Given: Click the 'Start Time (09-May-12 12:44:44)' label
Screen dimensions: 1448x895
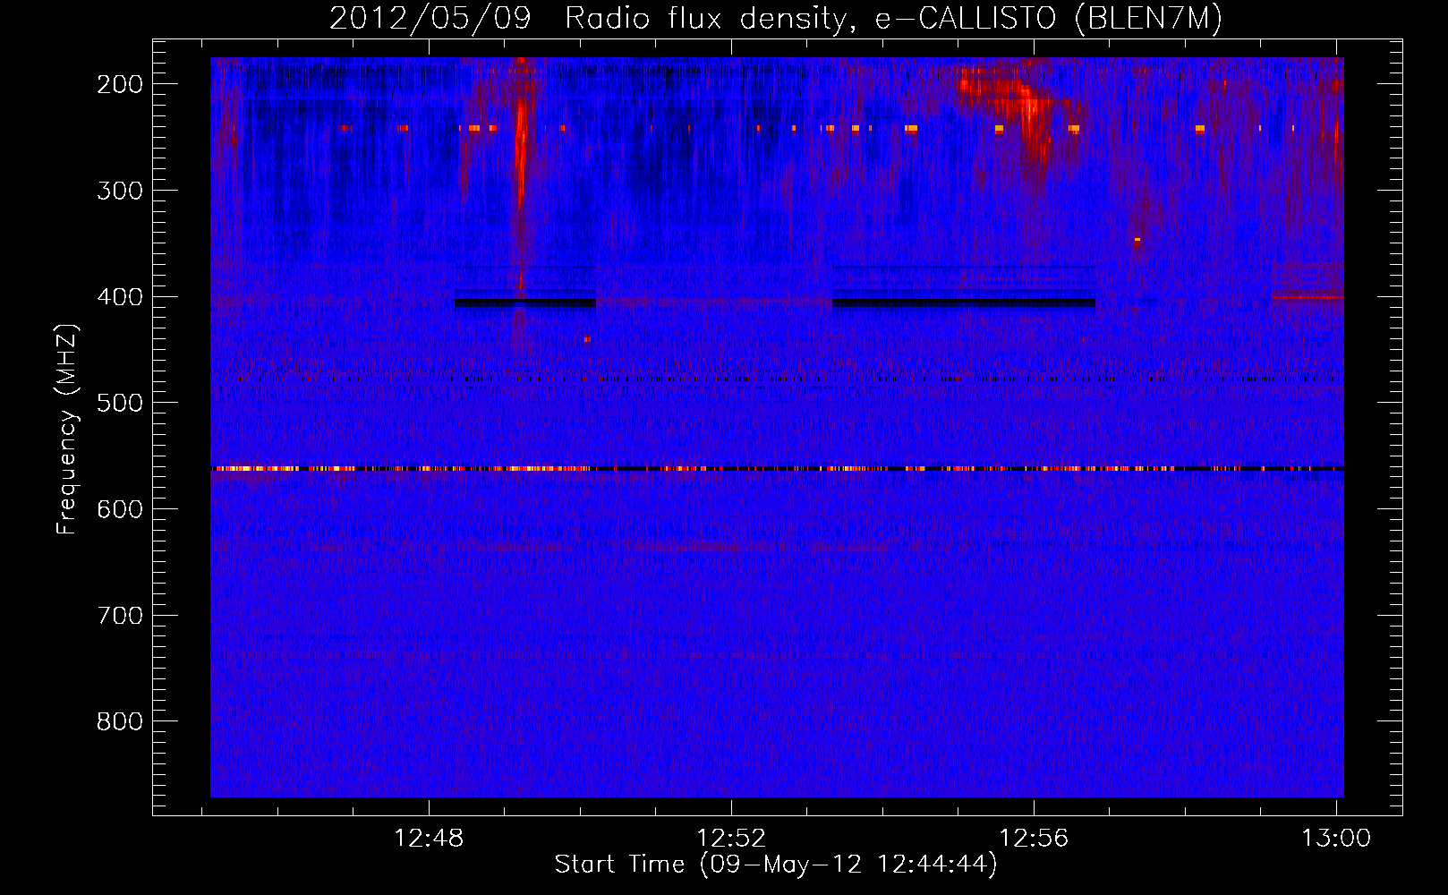Looking at the screenshot, I should (x=776, y=864).
